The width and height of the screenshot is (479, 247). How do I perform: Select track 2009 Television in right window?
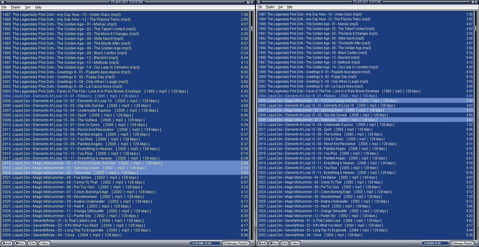(x=365, y=120)
